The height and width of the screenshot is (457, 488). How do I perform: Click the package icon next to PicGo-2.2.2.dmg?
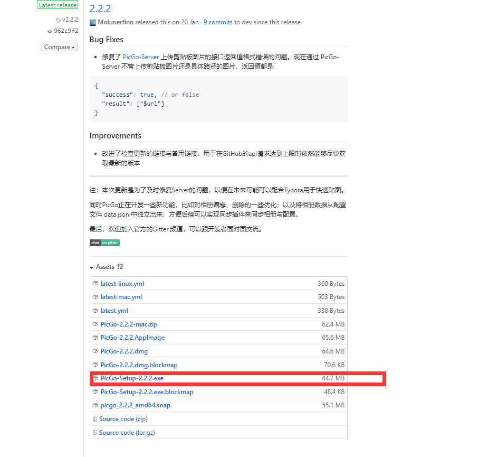point(95,351)
